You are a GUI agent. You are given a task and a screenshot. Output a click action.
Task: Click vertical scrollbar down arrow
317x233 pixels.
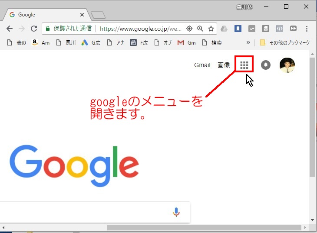click(312, 220)
